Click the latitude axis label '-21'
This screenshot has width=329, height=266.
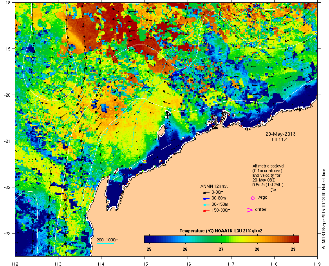[7, 141]
